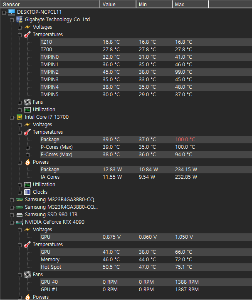Select the GPU Memory temperature row
252x300 pixels.
tap(146, 260)
